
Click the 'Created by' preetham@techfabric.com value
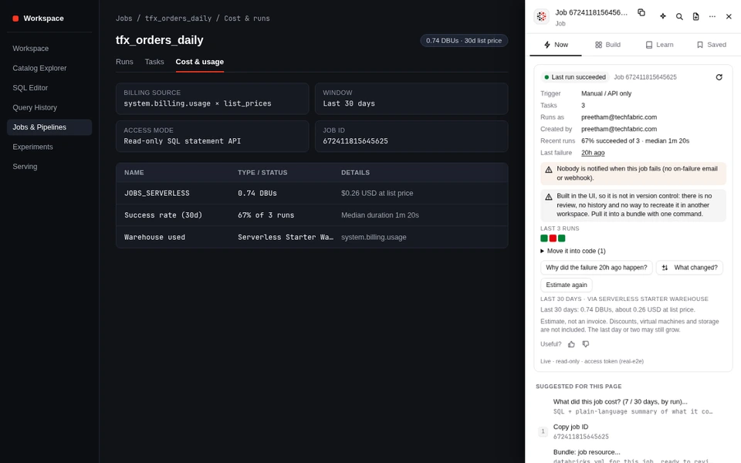(x=618, y=129)
